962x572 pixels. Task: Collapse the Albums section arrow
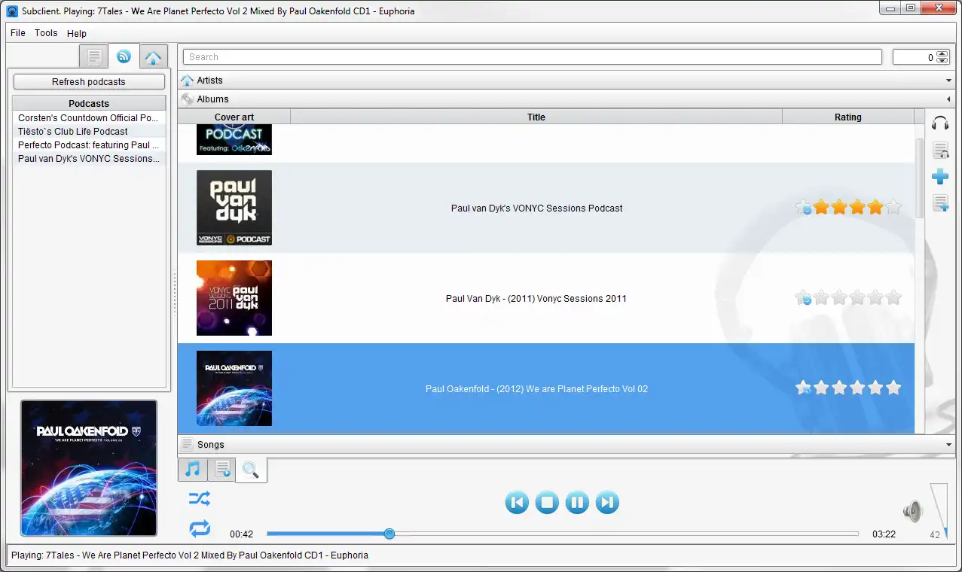[x=949, y=99]
